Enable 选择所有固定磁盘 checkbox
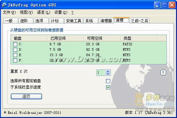177x118 pixels. coord(108,81)
